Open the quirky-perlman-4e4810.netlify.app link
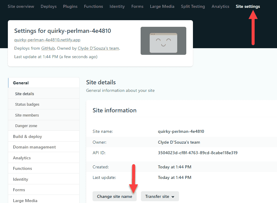 point(47,40)
